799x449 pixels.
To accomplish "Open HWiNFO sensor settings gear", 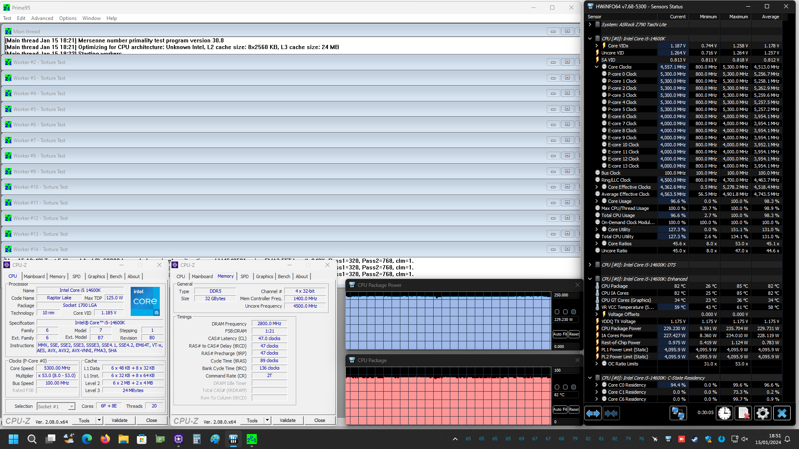I will [x=762, y=413].
